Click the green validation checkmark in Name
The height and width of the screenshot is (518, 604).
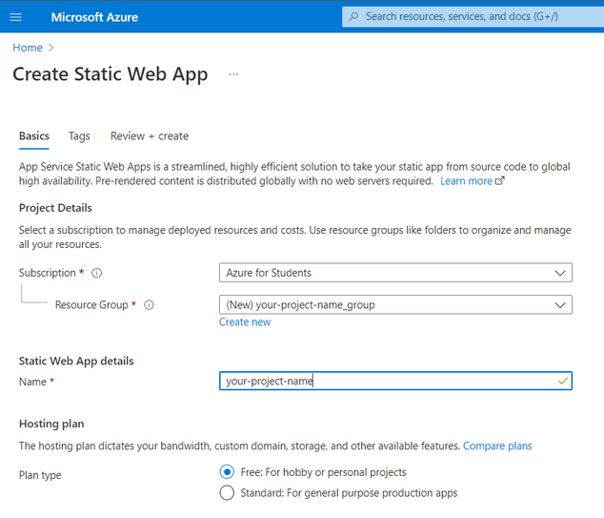(564, 382)
